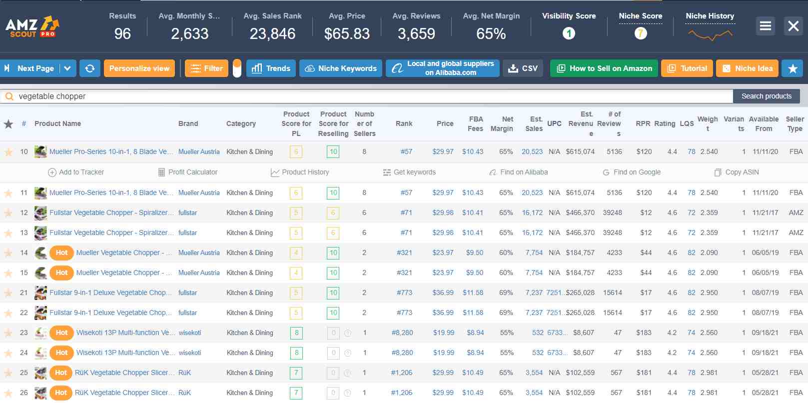Viewport: 808px width, 403px height.
Task: Open thumbnail of row 10 Mueller Pro-Series
Action: click(x=40, y=151)
